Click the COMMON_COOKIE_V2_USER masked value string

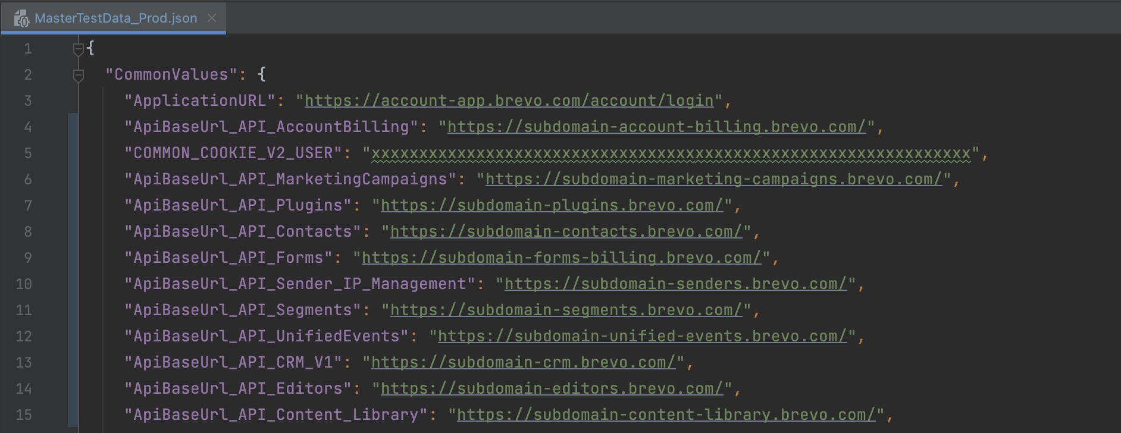(671, 153)
